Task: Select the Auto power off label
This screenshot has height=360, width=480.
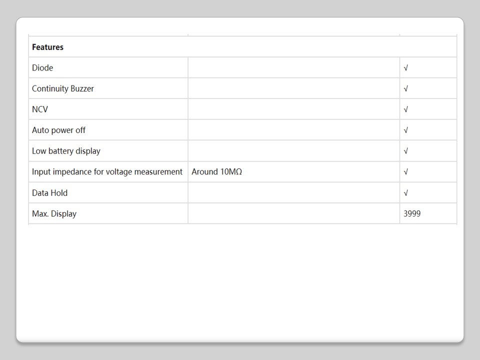Action: [x=58, y=130]
